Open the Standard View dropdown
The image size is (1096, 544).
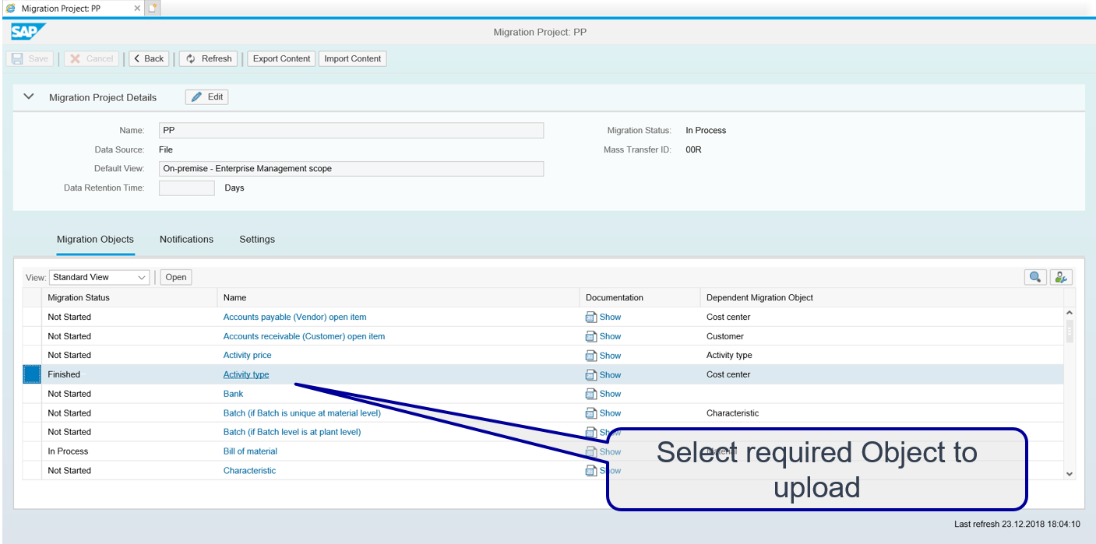tap(99, 277)
